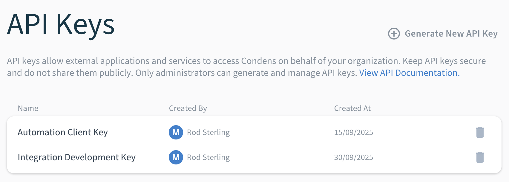Click Rod Sterling avatar in Integration Development row
The image size is (509, 182).
point(176,157)
